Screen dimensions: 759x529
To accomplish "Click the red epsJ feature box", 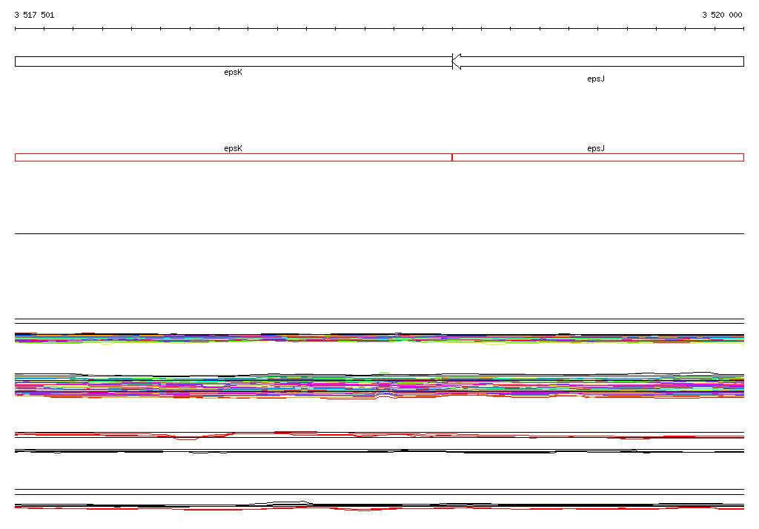I will 598,157.
